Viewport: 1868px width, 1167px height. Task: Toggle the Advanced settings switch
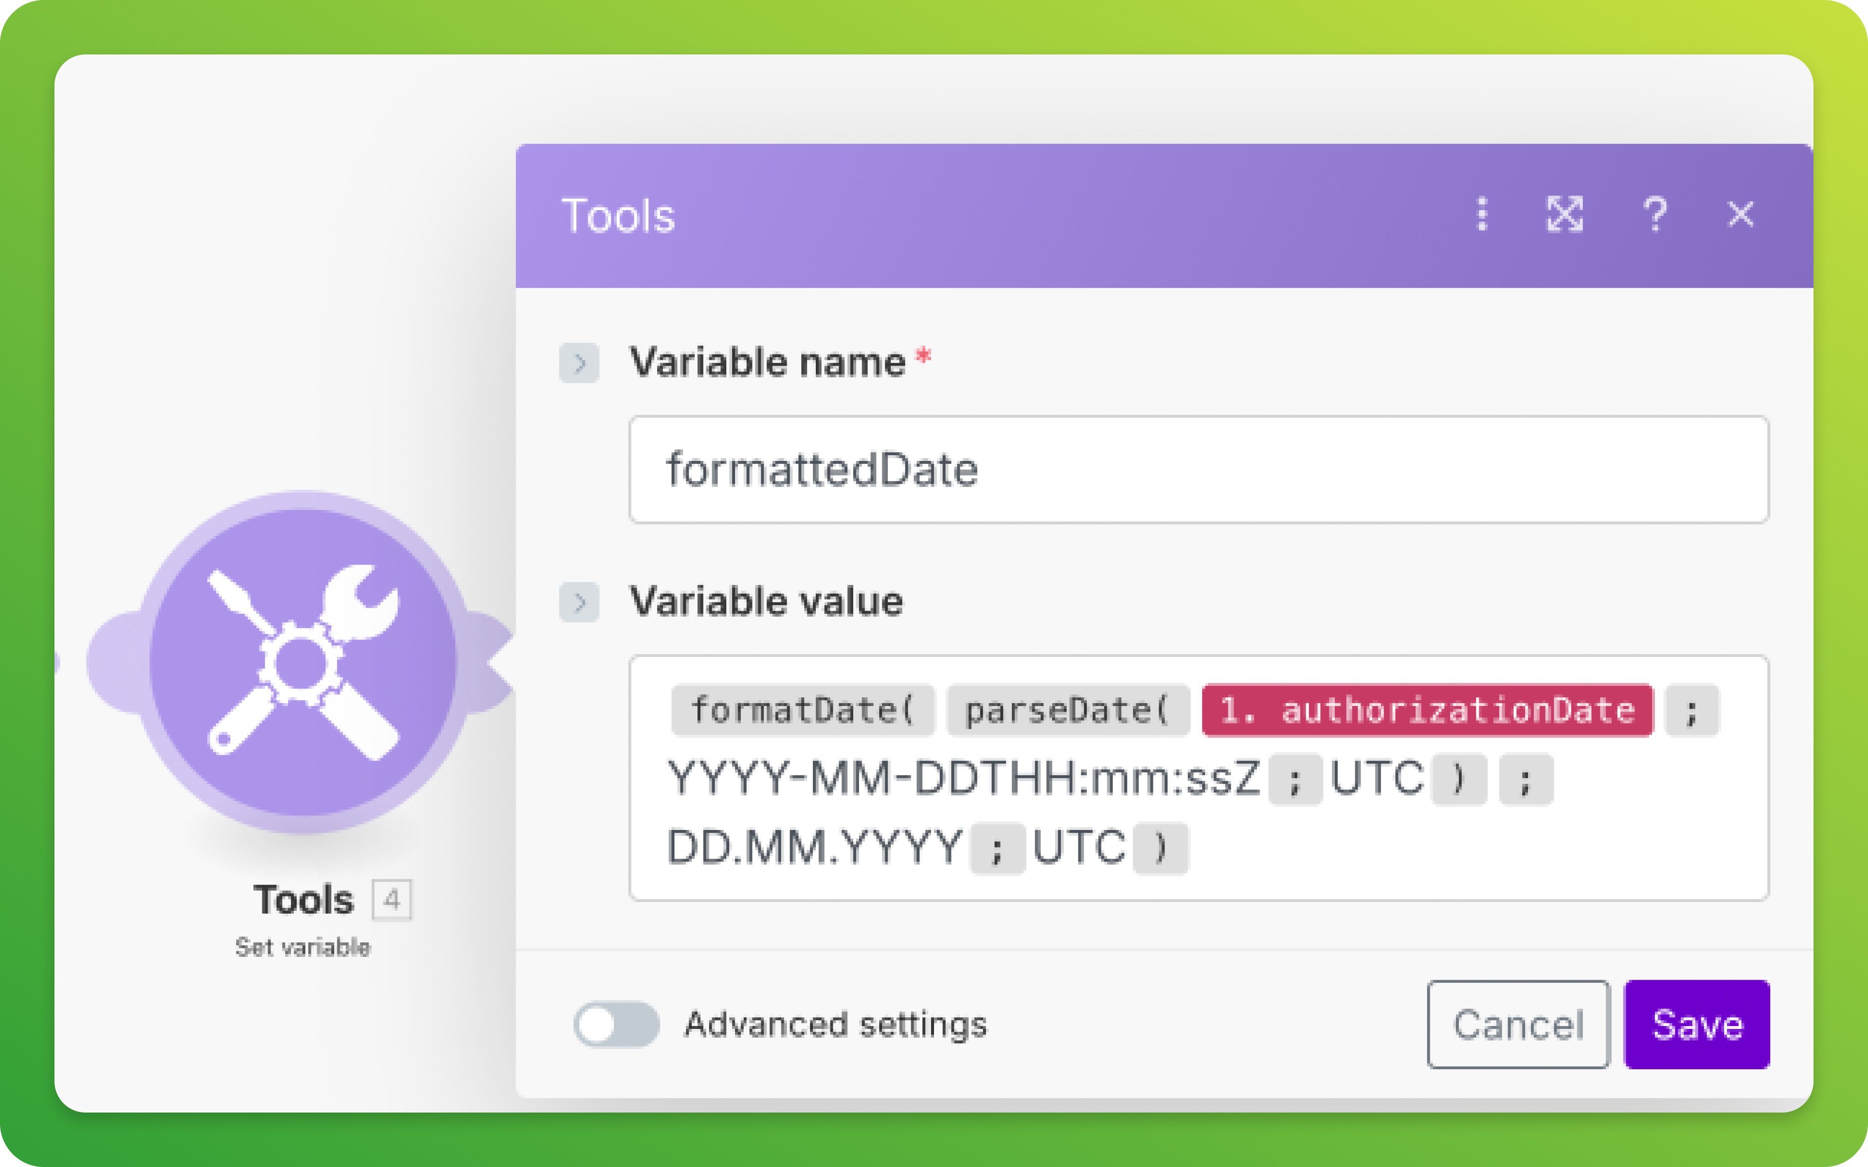click(616, 1024)
